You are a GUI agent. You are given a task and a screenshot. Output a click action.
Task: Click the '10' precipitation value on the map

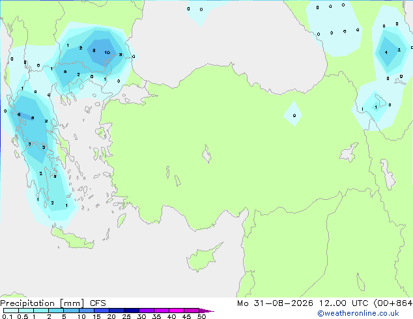tap(107, 52)
